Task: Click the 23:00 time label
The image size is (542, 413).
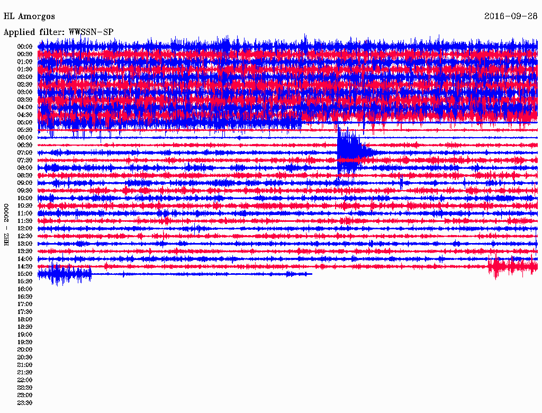Action: [x=25, y=396]
